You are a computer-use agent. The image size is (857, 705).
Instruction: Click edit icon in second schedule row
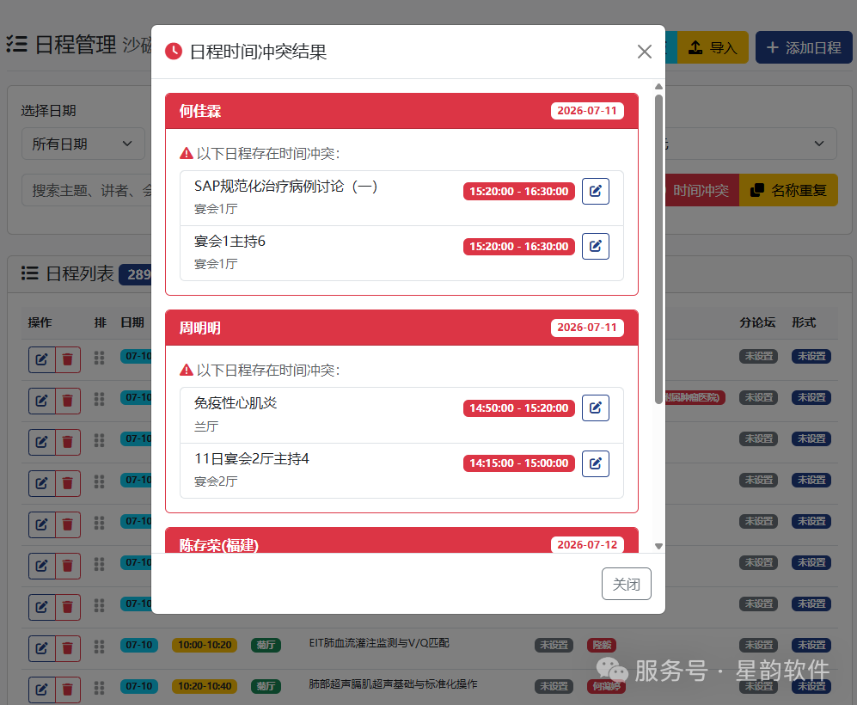pos(41,401)
